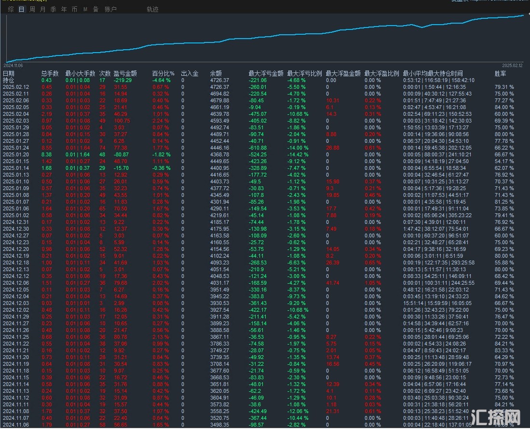The height and width of the screenshot is (429, 530).
Task: Select the 日 daily statistics tab
Action: [21, 9]
